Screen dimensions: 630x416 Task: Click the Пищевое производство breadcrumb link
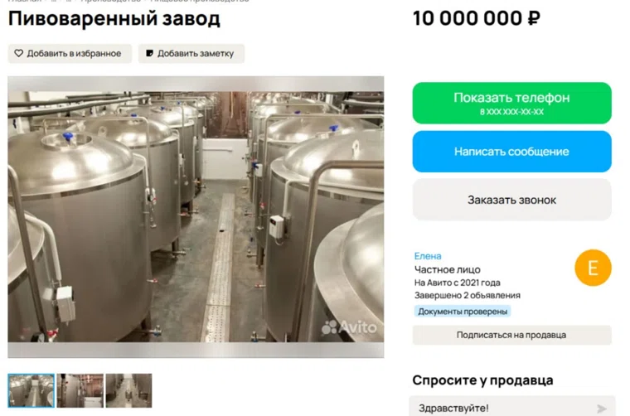[199, 1]
